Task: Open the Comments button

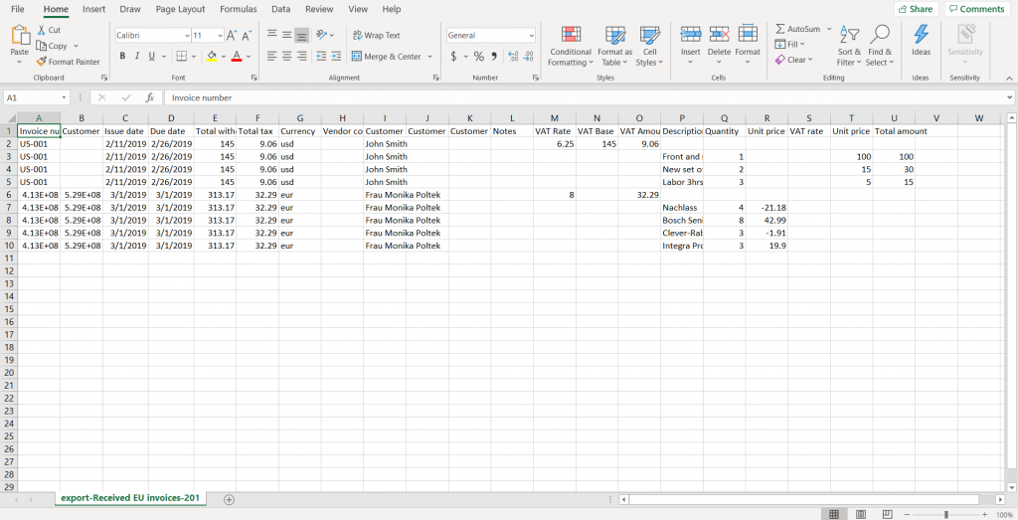Action: coord(975,9)
